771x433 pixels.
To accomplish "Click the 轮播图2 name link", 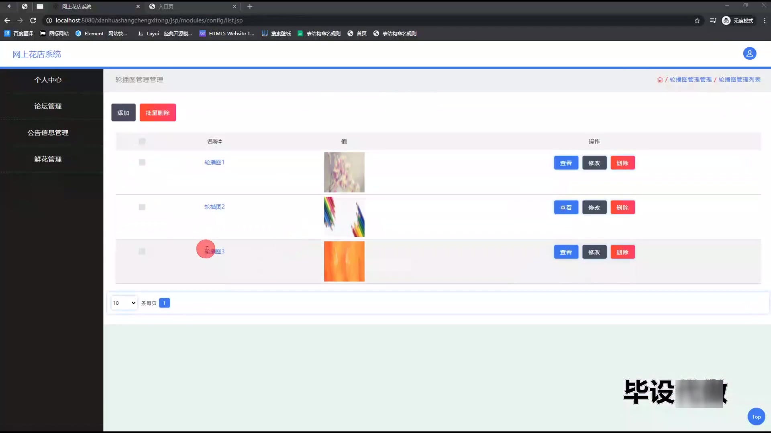I will [214, 207].
